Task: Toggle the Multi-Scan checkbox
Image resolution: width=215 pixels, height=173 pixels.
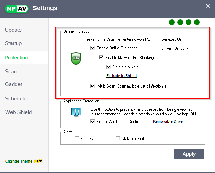Action: coord(93,86)
